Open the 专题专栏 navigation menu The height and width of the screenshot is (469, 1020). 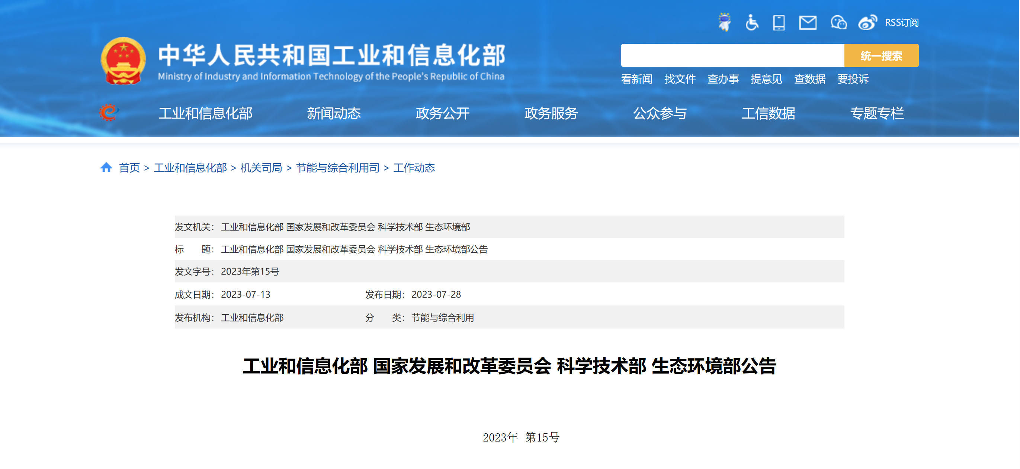pyautogui.click(x=877, y=113)
